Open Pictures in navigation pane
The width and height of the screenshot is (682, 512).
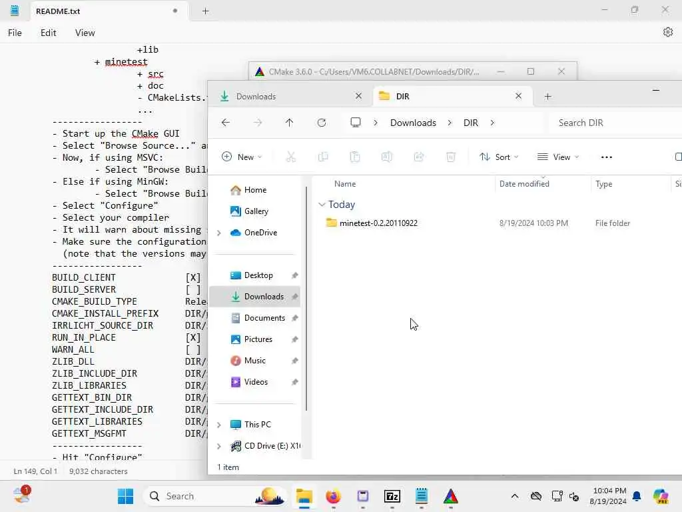pyautogui.click(x=258, y=339)
